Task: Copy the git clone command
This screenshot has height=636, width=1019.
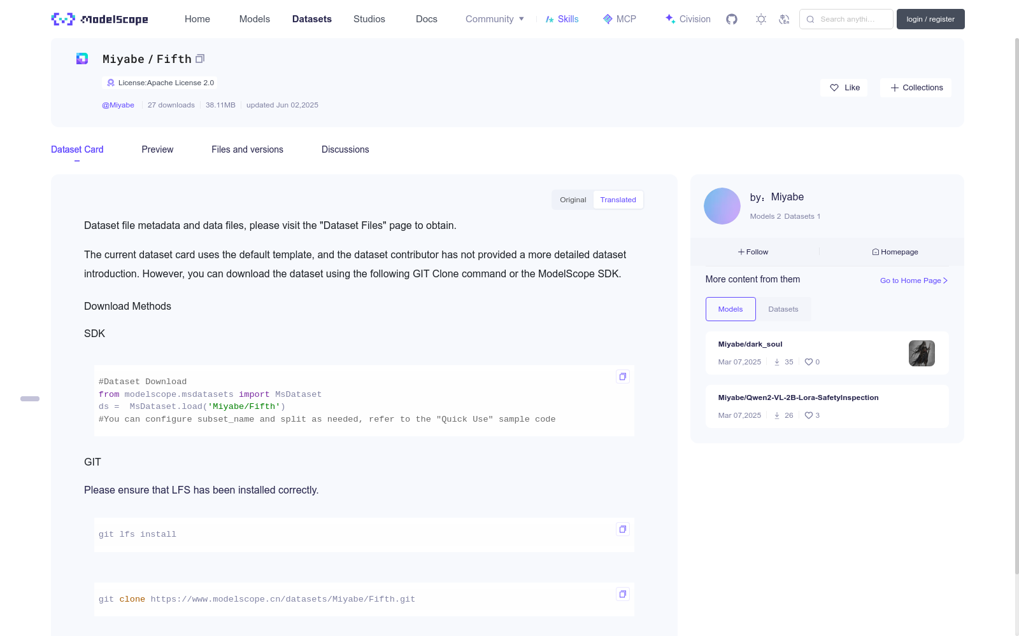Action: coord(623,594)
